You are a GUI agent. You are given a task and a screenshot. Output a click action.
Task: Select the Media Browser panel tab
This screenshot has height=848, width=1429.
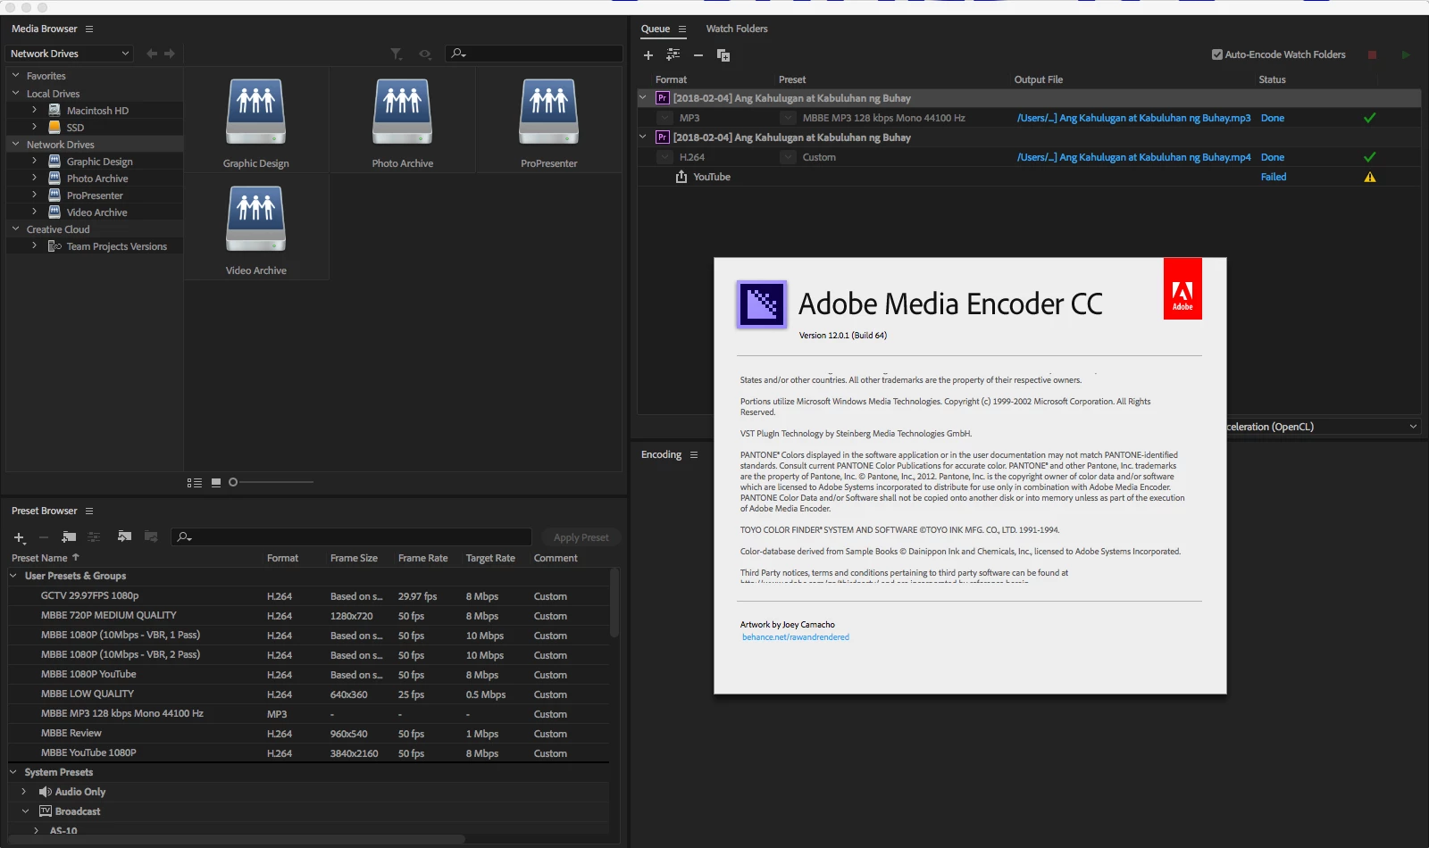click(45, 29)
